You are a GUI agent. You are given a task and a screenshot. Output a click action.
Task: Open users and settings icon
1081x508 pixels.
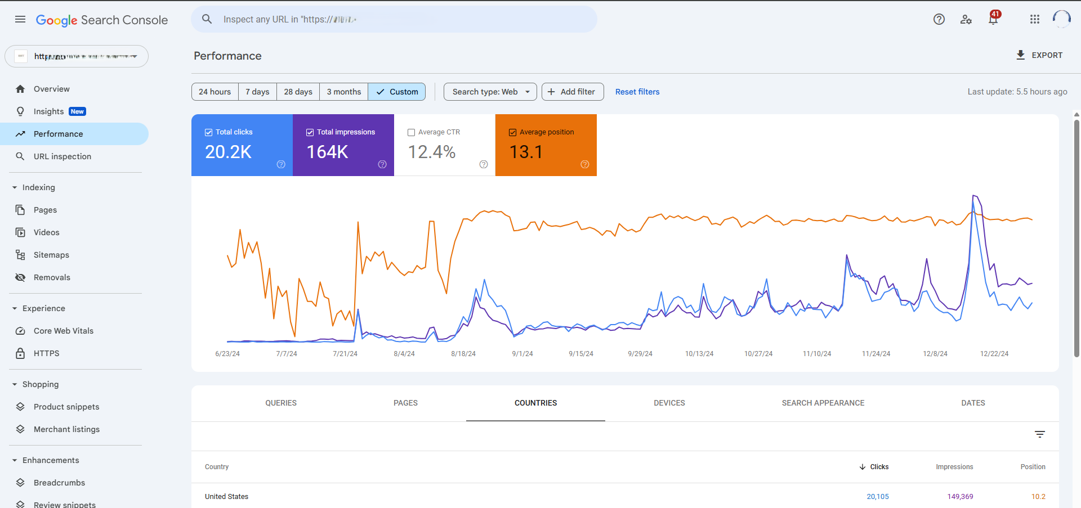pyautogui.click(x=966, y=19)
